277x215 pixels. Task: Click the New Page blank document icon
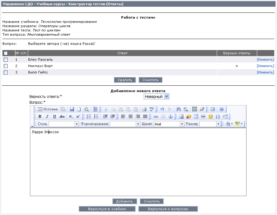click(79, 109)
